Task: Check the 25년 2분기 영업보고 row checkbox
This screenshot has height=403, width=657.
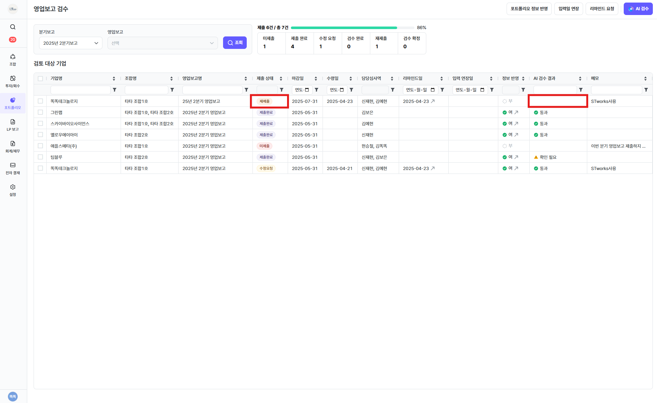Action: click(40, 101)
